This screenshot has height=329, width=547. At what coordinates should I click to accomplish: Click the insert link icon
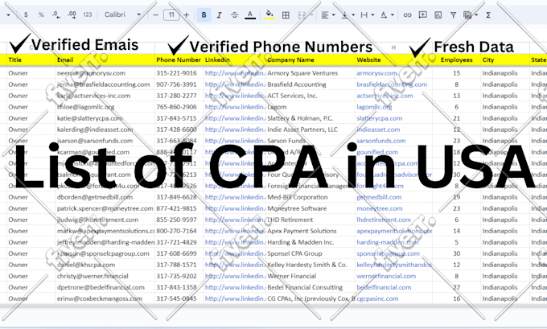[407, 15]
